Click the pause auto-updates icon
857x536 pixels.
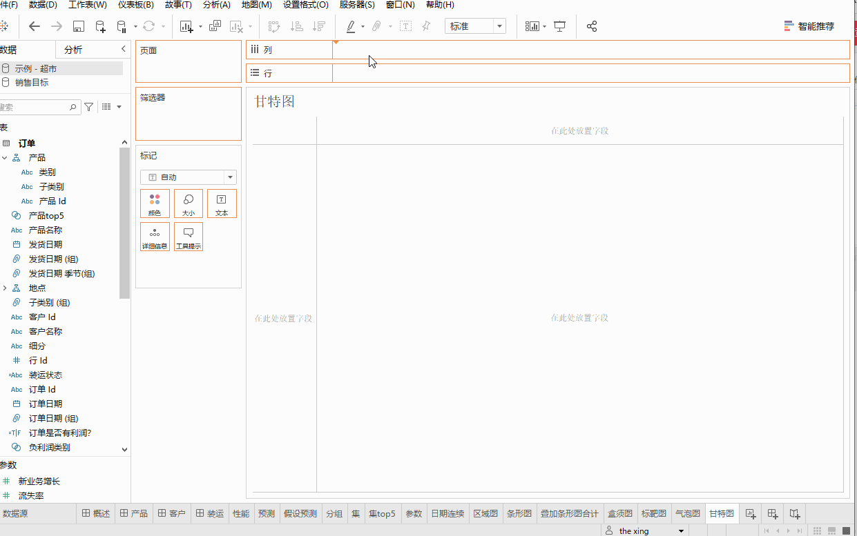[x=122, y=26]
